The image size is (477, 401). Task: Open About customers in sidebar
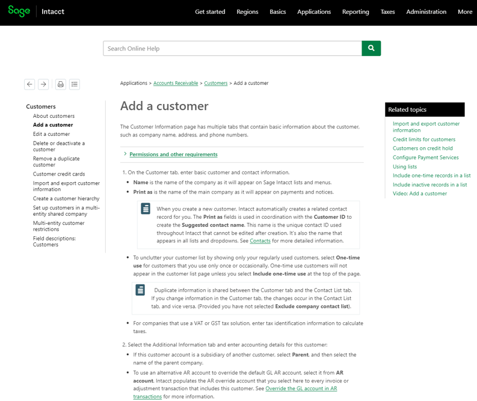click(x=54, y=116)
